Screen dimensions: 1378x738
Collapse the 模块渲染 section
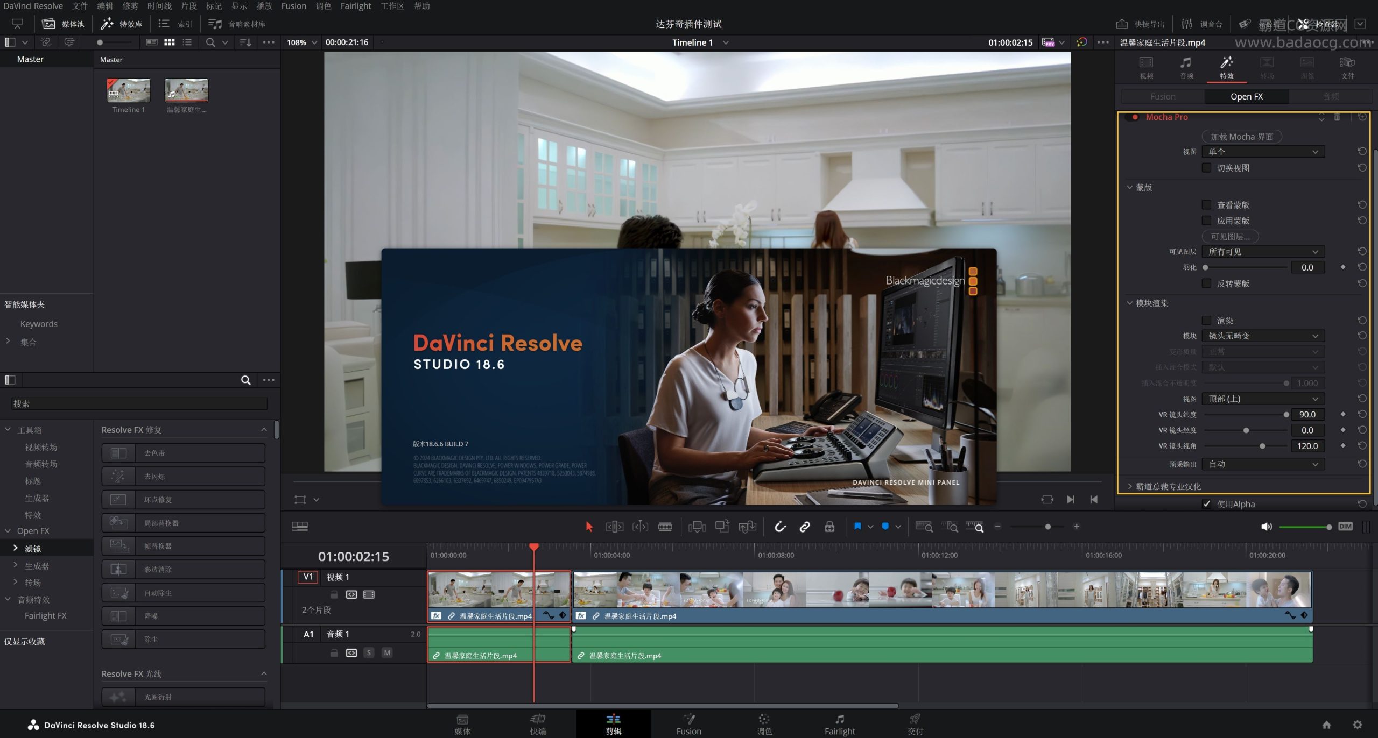point(1130,303)
